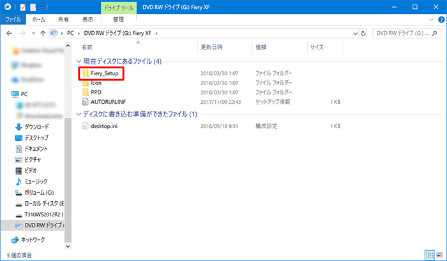
Task: Select the ドライブ ツール contextual tab
Action: 118,8
